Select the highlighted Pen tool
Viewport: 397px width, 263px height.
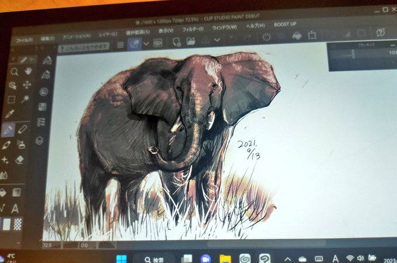8,130
